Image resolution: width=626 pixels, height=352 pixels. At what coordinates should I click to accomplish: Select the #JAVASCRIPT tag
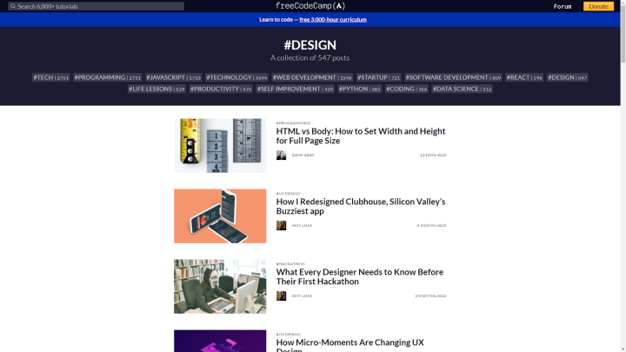point(173,77)
